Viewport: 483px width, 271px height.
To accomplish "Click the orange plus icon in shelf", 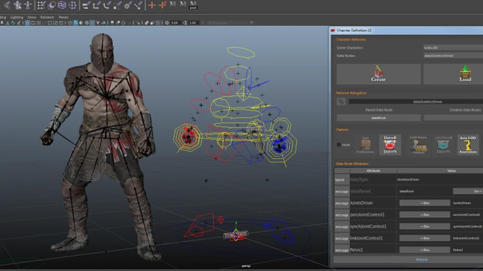I will (151, 5).
